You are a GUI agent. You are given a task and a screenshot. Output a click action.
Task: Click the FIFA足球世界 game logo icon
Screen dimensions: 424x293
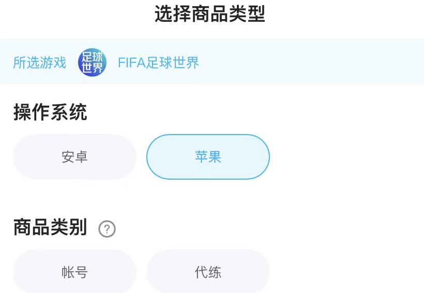[x=92, y=63]
